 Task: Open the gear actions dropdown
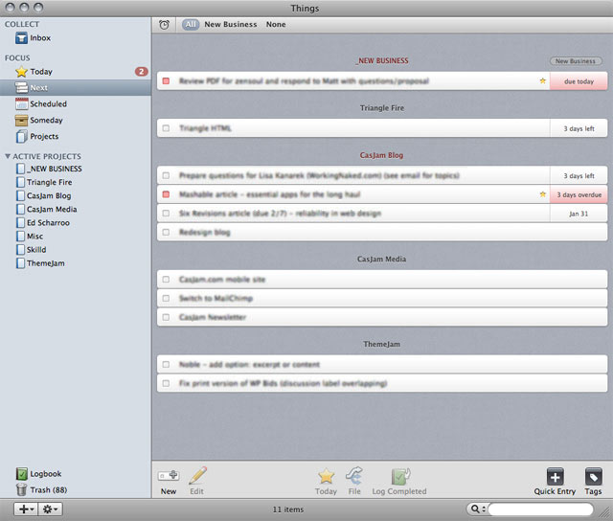pyautogui.click(x=50, y=510)
